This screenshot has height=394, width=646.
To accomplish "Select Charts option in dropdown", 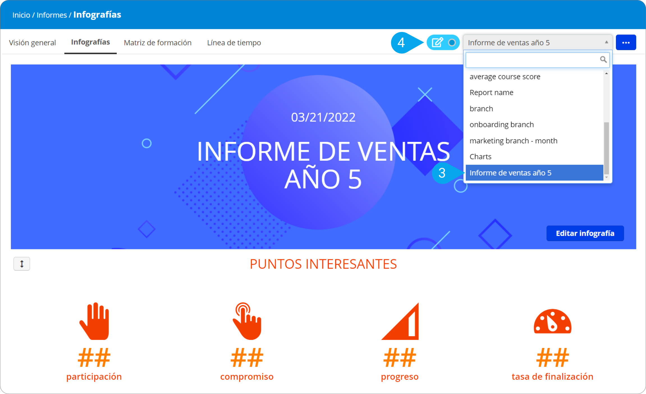I will pos(534,156).
